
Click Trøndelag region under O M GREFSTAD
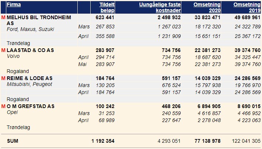click(19, 127)
